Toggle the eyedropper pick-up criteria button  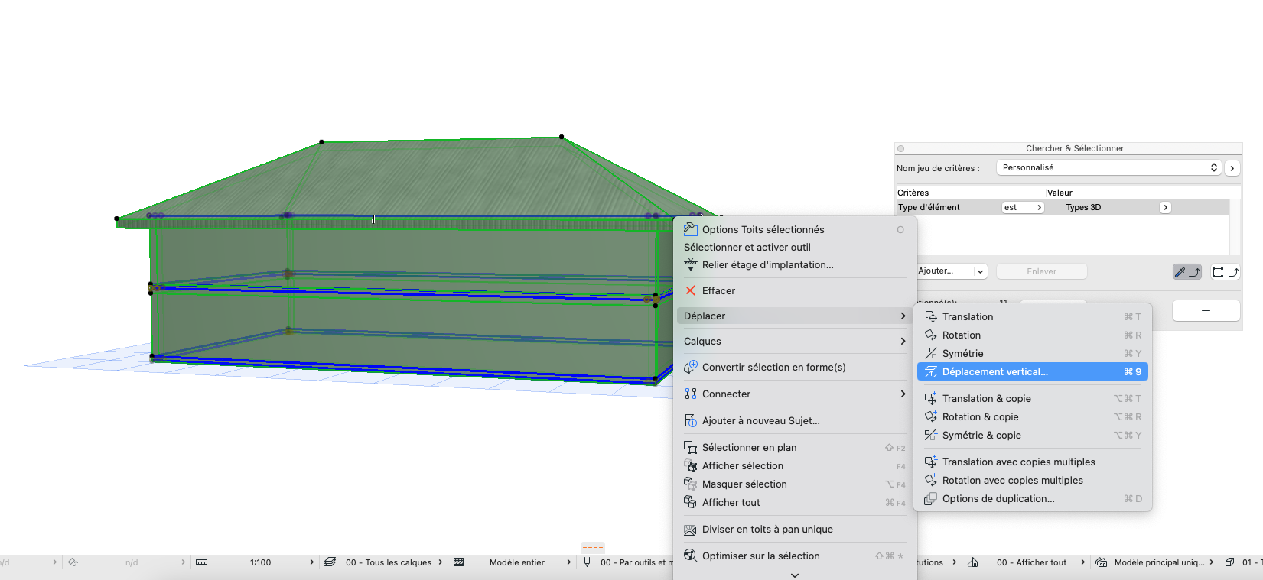(x=1187, y=271)
